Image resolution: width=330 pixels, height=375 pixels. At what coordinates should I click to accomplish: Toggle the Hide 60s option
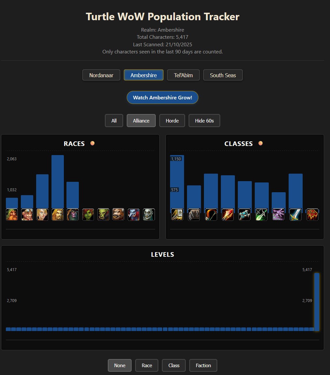pyautogui.click(x=204, y=121)
